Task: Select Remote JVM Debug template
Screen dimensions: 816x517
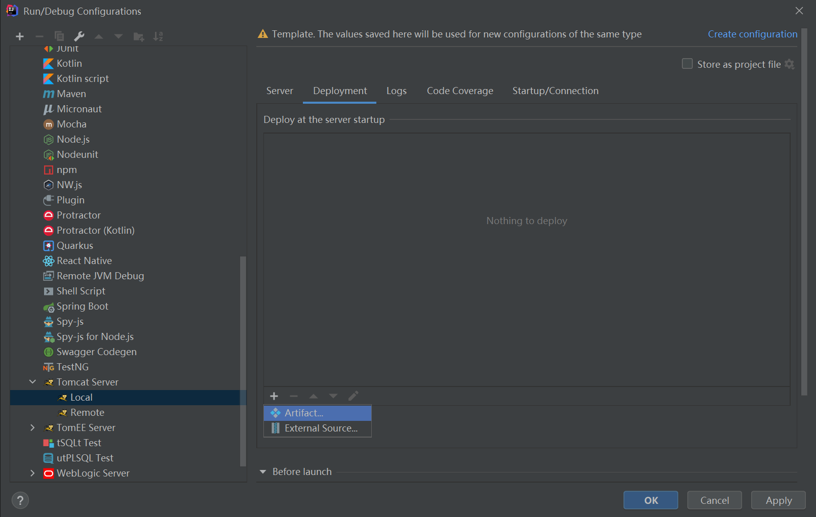Action: tap(128, 276)
